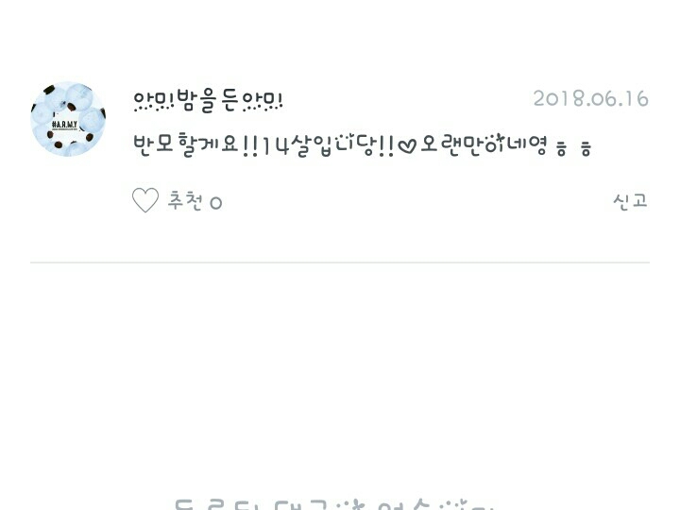The width and height of the screenshot is (680, 510).
Task: Tap the heart icon to recommend comment
Action: point(145,200)
